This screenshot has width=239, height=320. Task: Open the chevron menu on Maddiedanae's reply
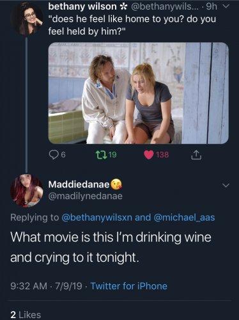pyautogui.click(x=226, y=185)
